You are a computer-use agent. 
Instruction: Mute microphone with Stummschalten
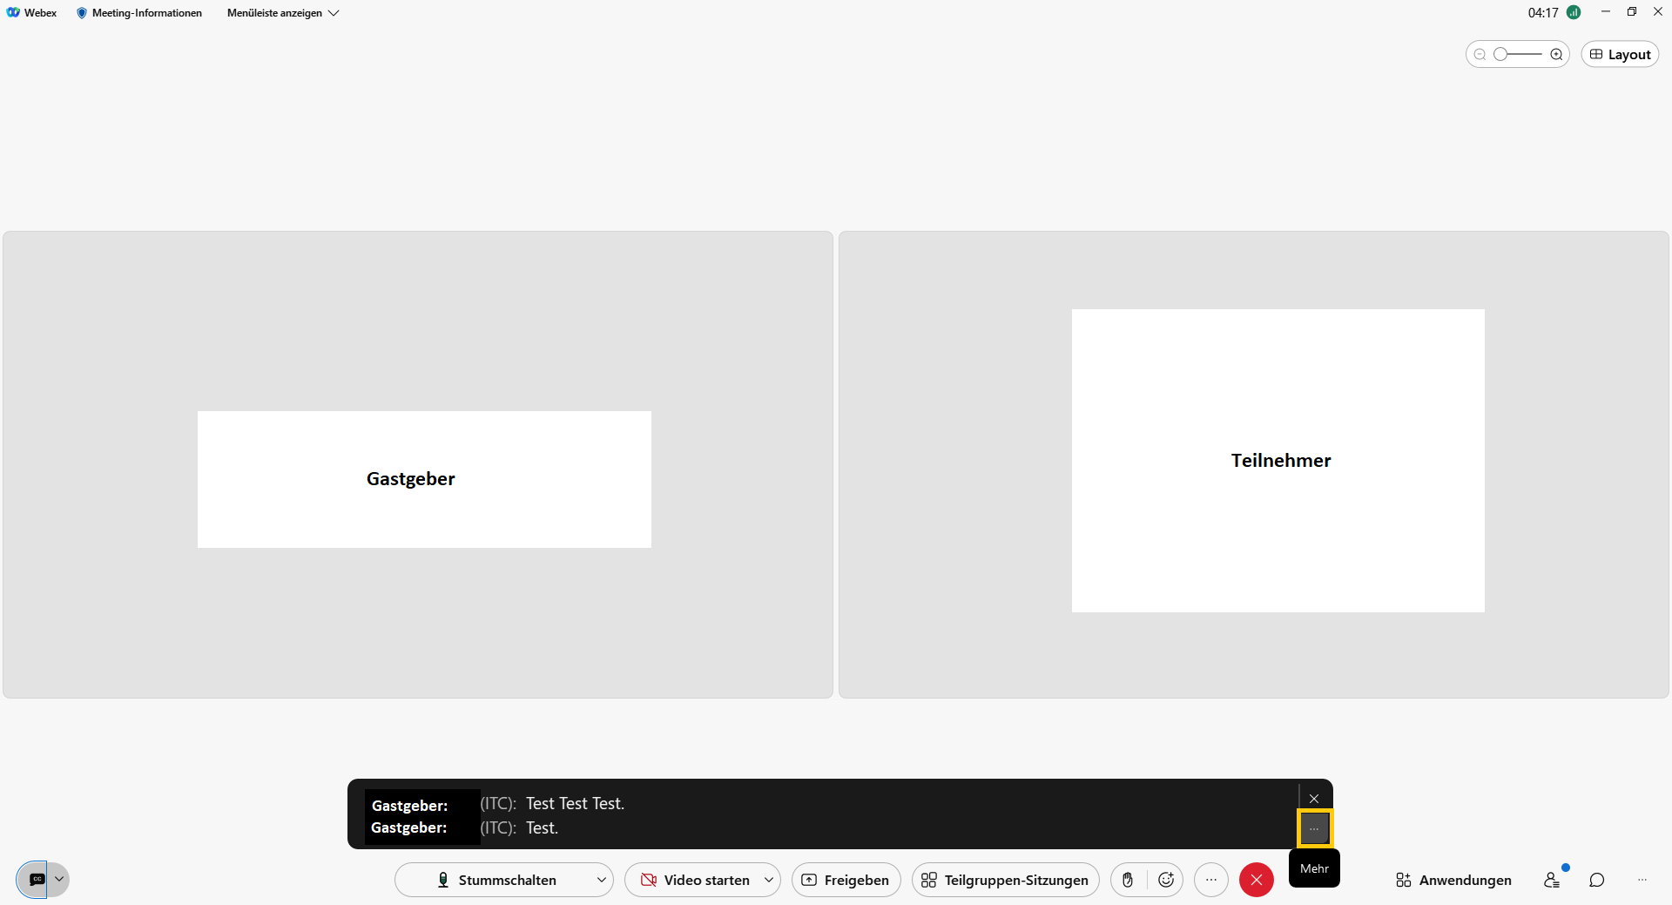(x=496, y=880)
